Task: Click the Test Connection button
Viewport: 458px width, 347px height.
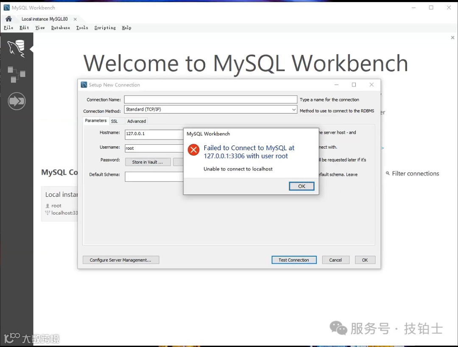Action: click(x=294, y=260)
